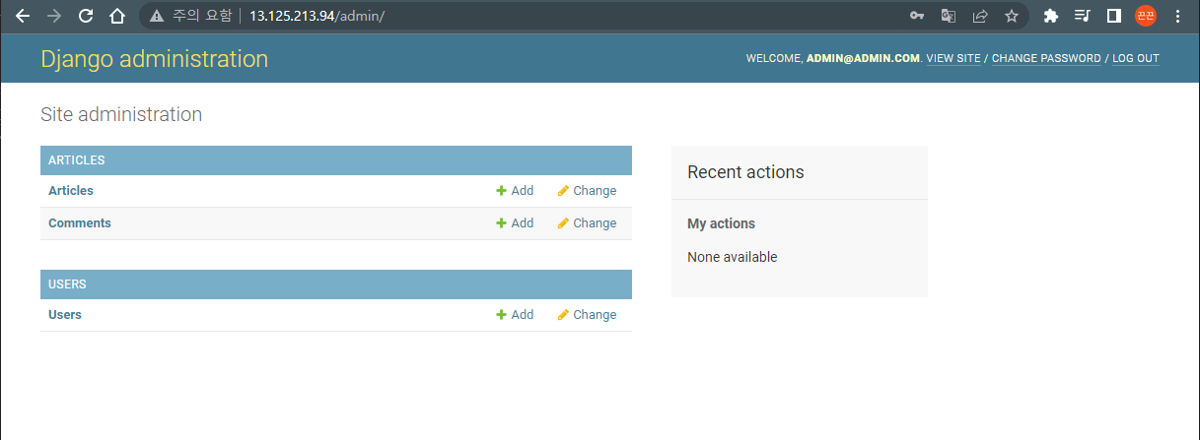Image resolution: width=1200 pixels, height=440 pixels.
Task: Click the Change text link in the Comments row
Action: [x=596, y=223]
